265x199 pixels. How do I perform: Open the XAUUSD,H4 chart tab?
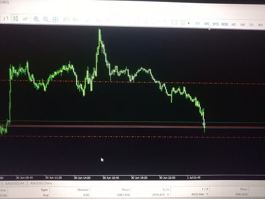tap(15, 183)
